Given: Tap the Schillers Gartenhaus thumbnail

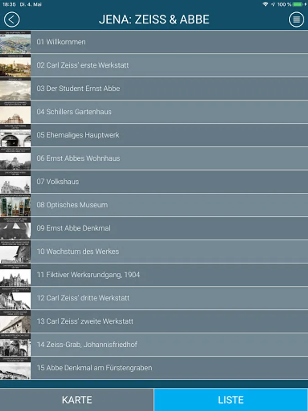Looking at the screenshot, I should coord(15,112).
